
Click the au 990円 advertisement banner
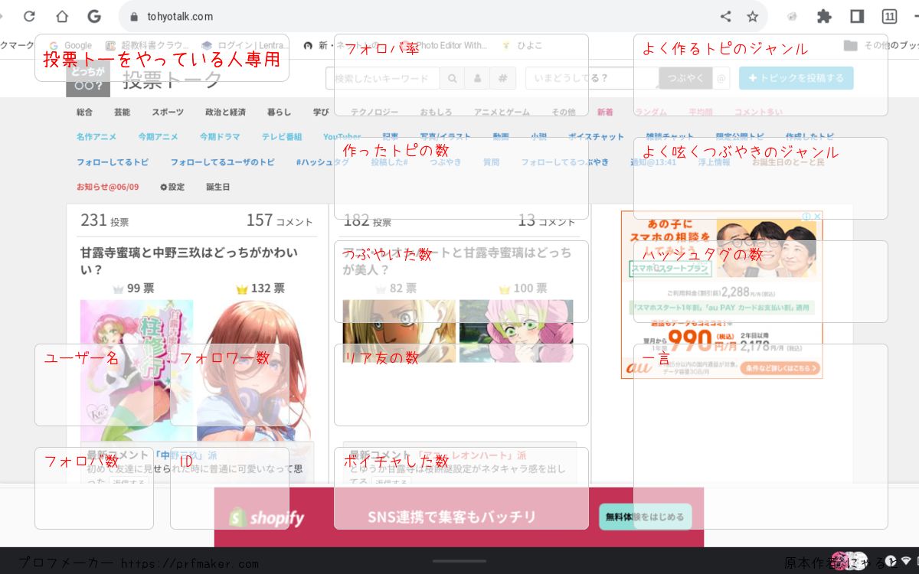722,295
